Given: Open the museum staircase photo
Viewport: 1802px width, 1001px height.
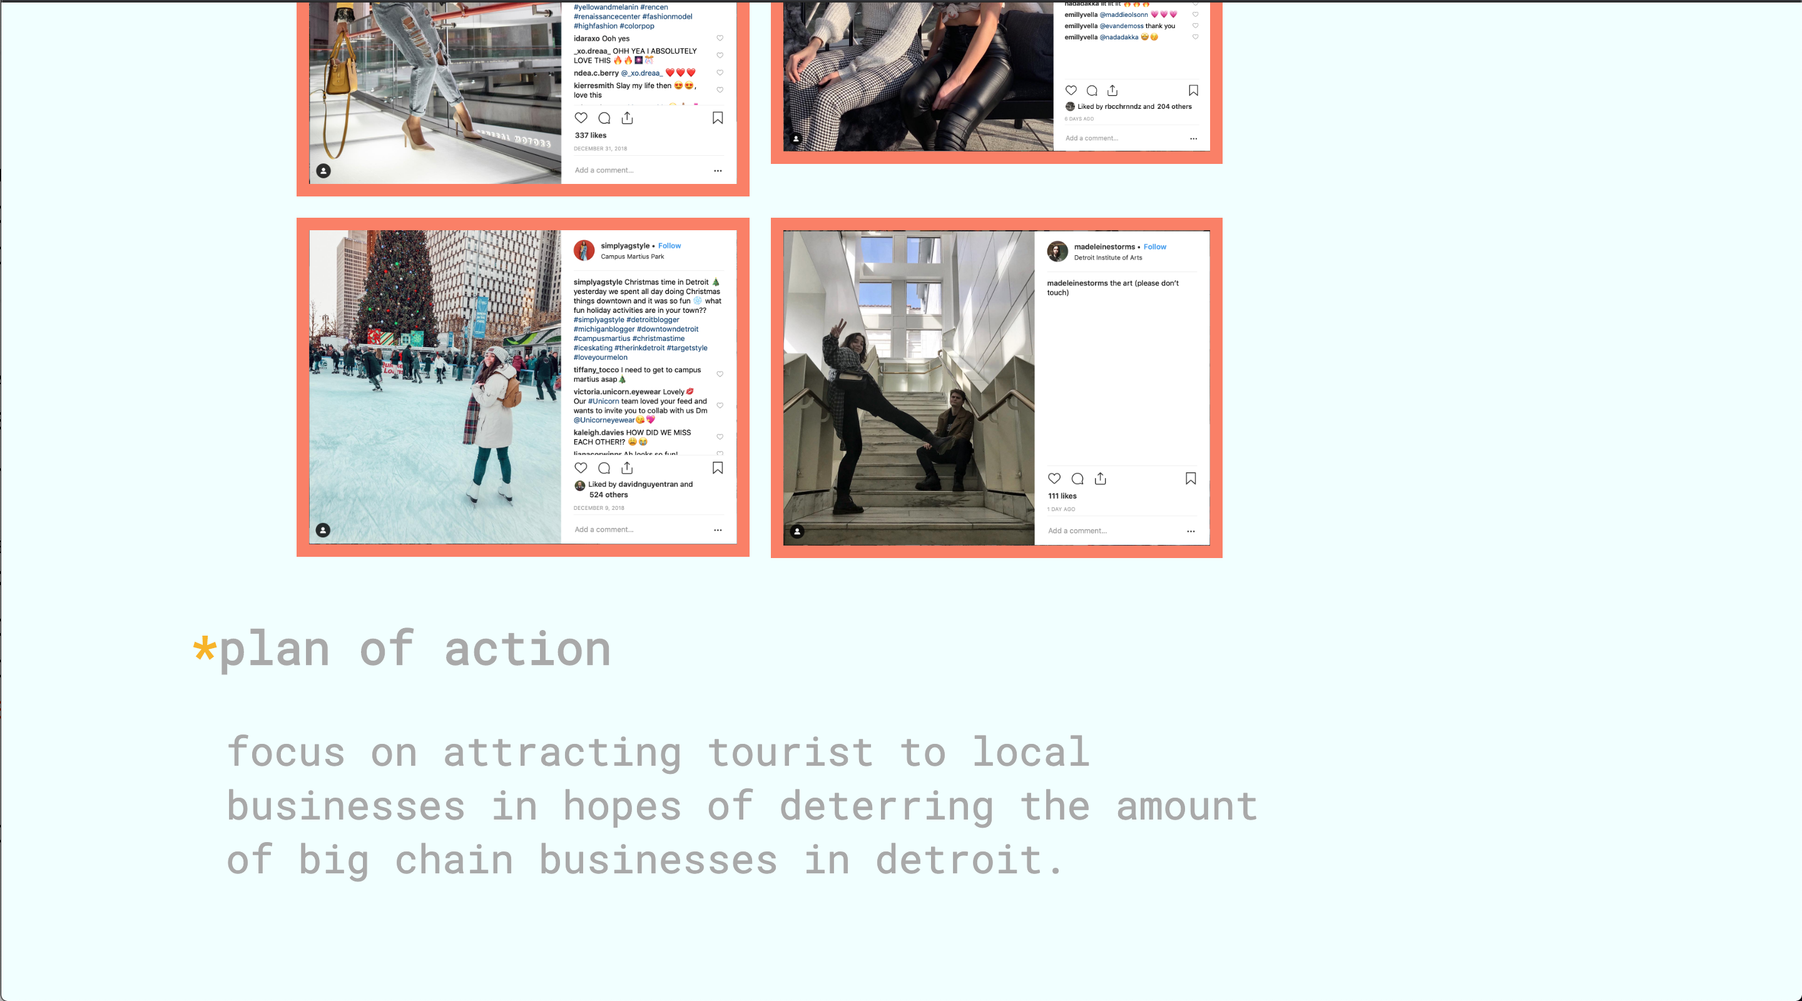Looking at the screenshot, I should [x=909, y=389].
